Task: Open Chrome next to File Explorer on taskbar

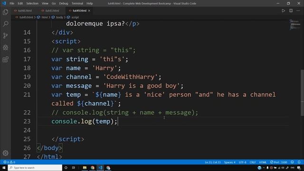Action: click(93, 168)
